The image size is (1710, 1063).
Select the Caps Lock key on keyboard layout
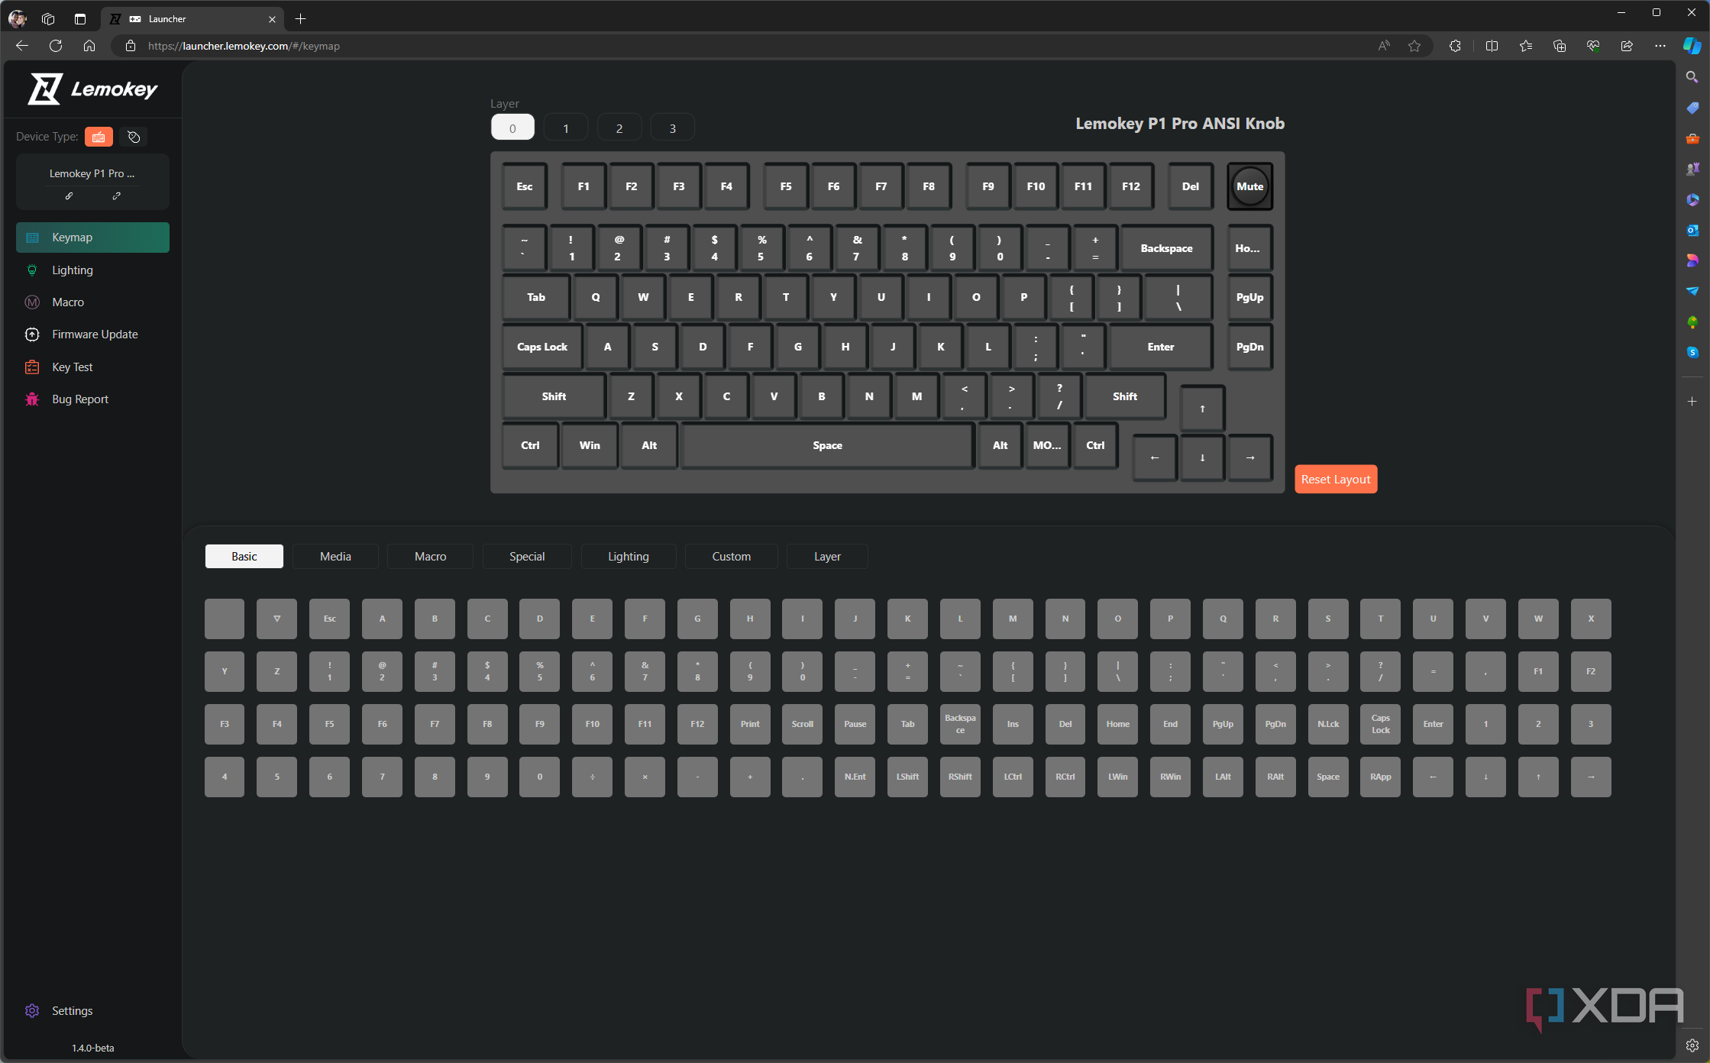(x=542, y=347)
